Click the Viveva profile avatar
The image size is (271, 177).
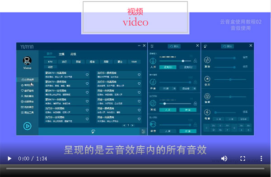tap(27, 61)
